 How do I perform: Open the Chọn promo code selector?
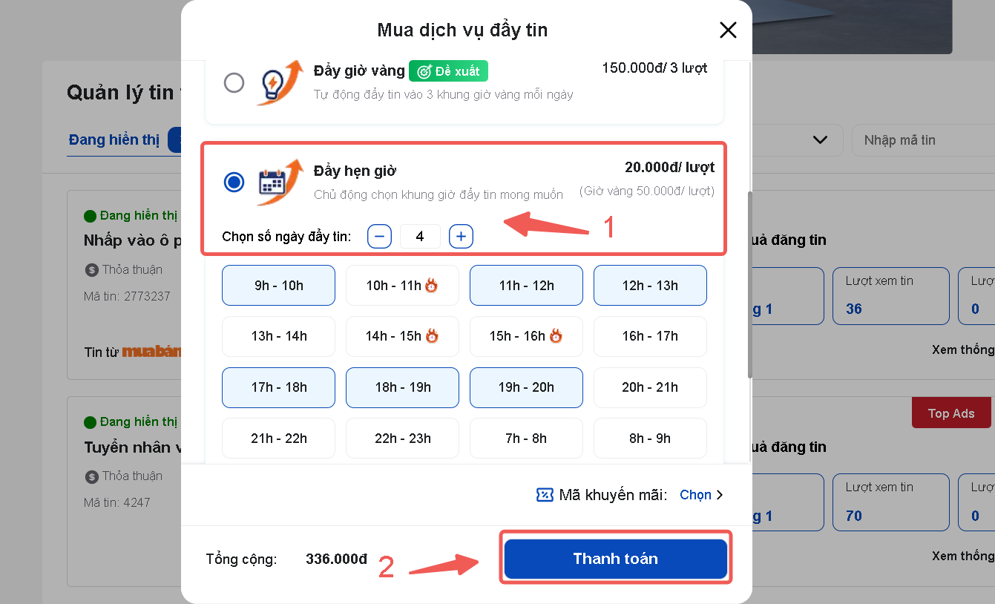pyautogui.click(x=700, y=495)
